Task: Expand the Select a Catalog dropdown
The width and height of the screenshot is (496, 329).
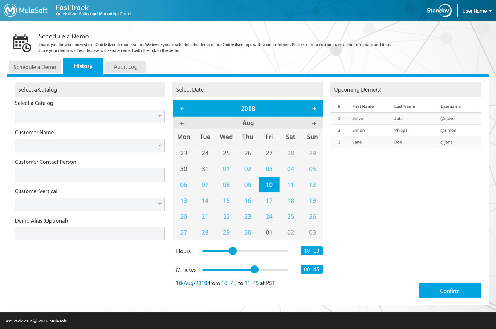Action: (x=90, y=116)
